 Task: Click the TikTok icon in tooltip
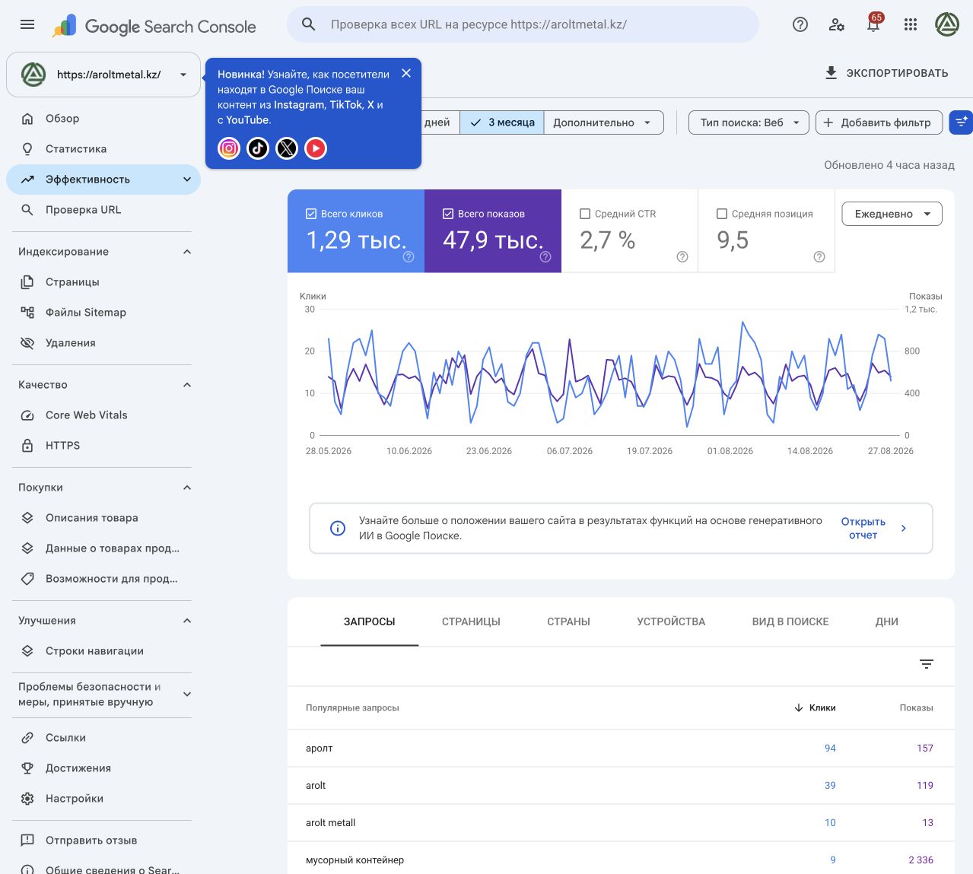(258, 148)
